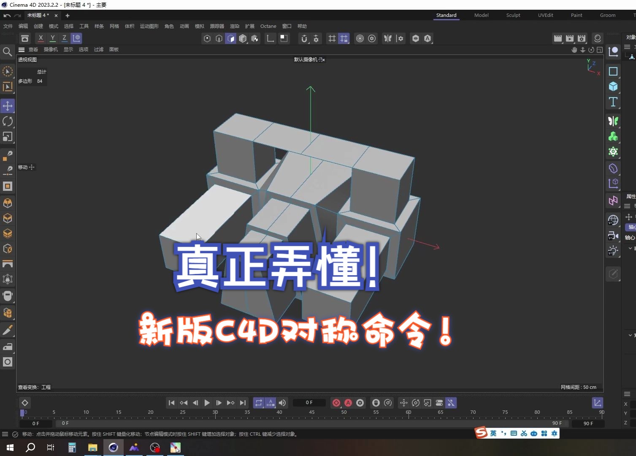The image size is (636, 456).
Task: Expand the chevron below 轴心 in attributes
Action: click(630, 248)
